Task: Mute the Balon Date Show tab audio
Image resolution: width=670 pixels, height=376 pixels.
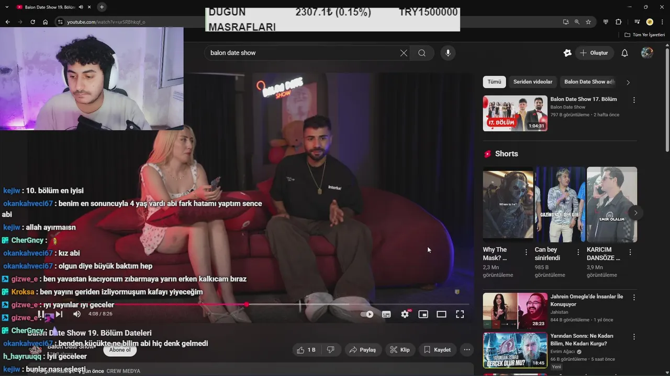Action: pyautogui.click(x=81, y=7)
